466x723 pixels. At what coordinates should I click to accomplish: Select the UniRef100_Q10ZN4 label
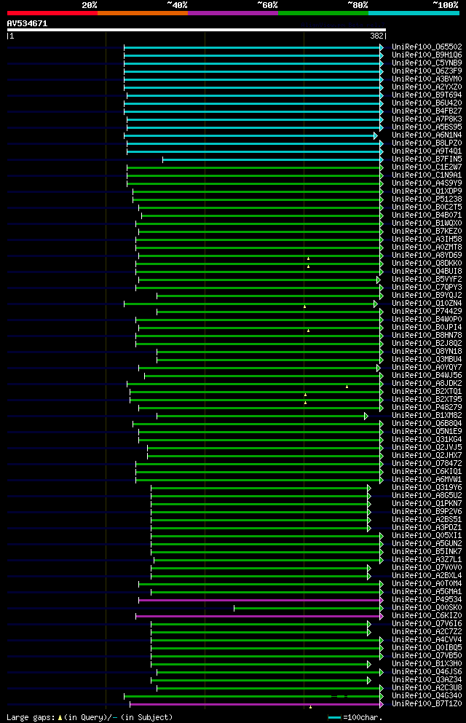coord(427,304)
